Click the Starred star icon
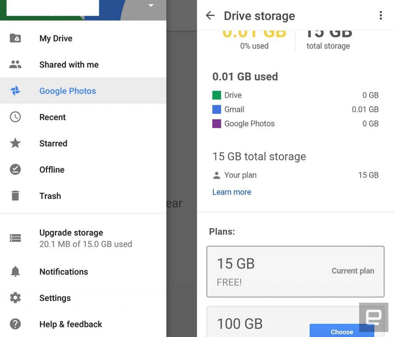The width and height of the screenshot is (394, 337). point(15,143)
